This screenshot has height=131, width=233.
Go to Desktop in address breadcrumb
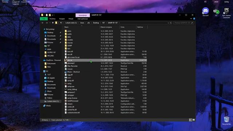[x=96, y=23]
